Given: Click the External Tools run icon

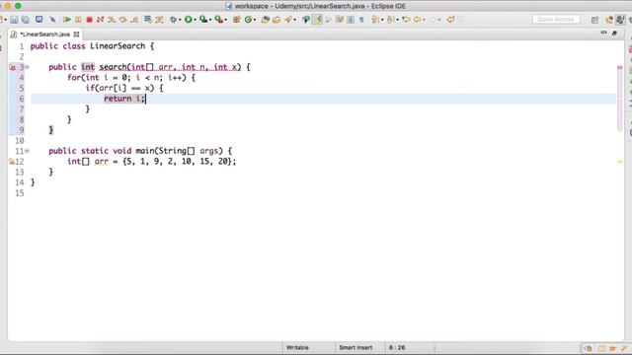Looking at the screenshot, I should [x=218, y=20].
